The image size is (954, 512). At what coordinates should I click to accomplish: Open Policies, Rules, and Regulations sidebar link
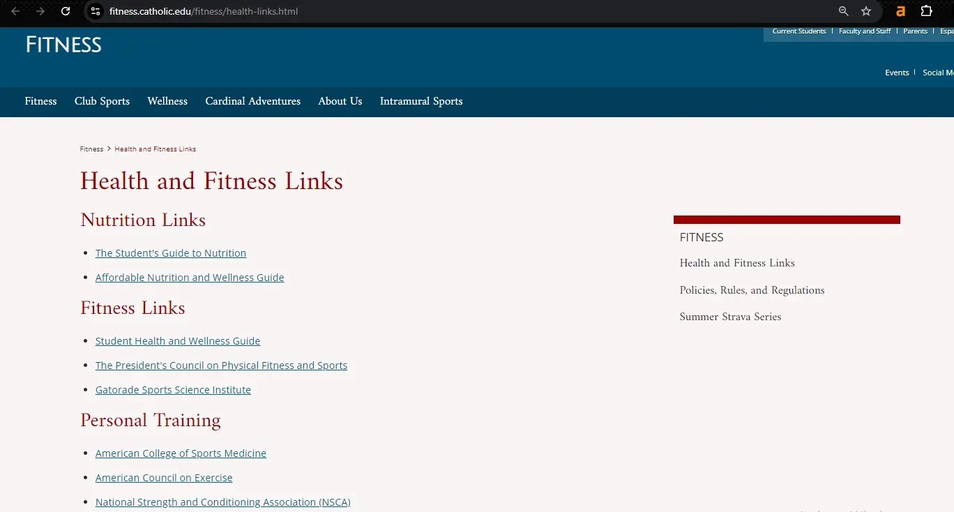coord(752,290)
